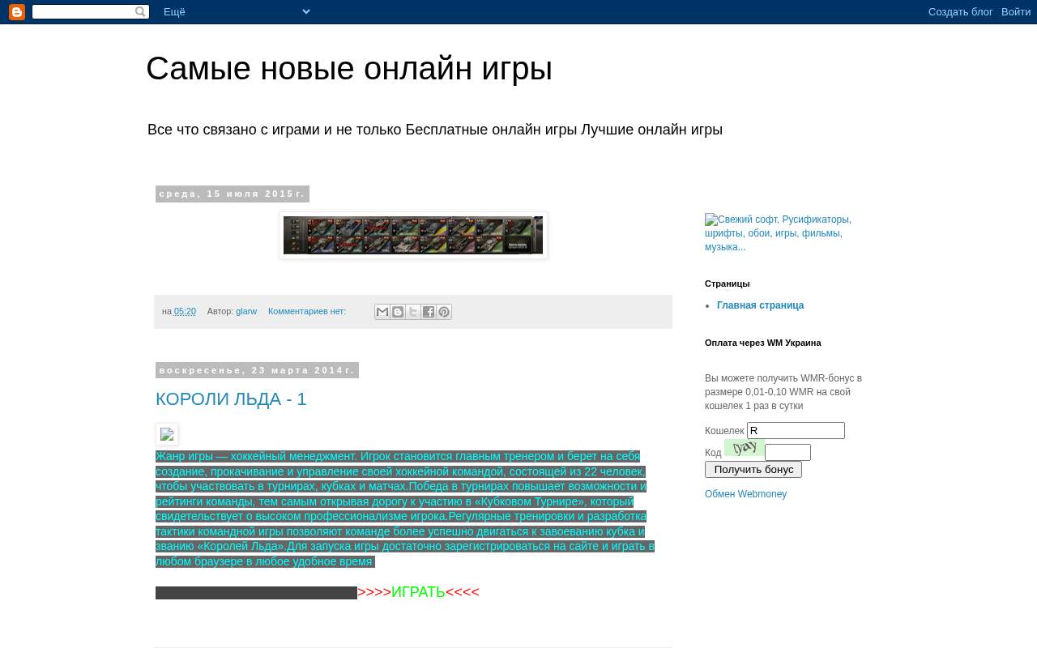Click the Оплата через WM Украина heading
The height and width of the screenshot is (648, 1037).
click(763, 343)
